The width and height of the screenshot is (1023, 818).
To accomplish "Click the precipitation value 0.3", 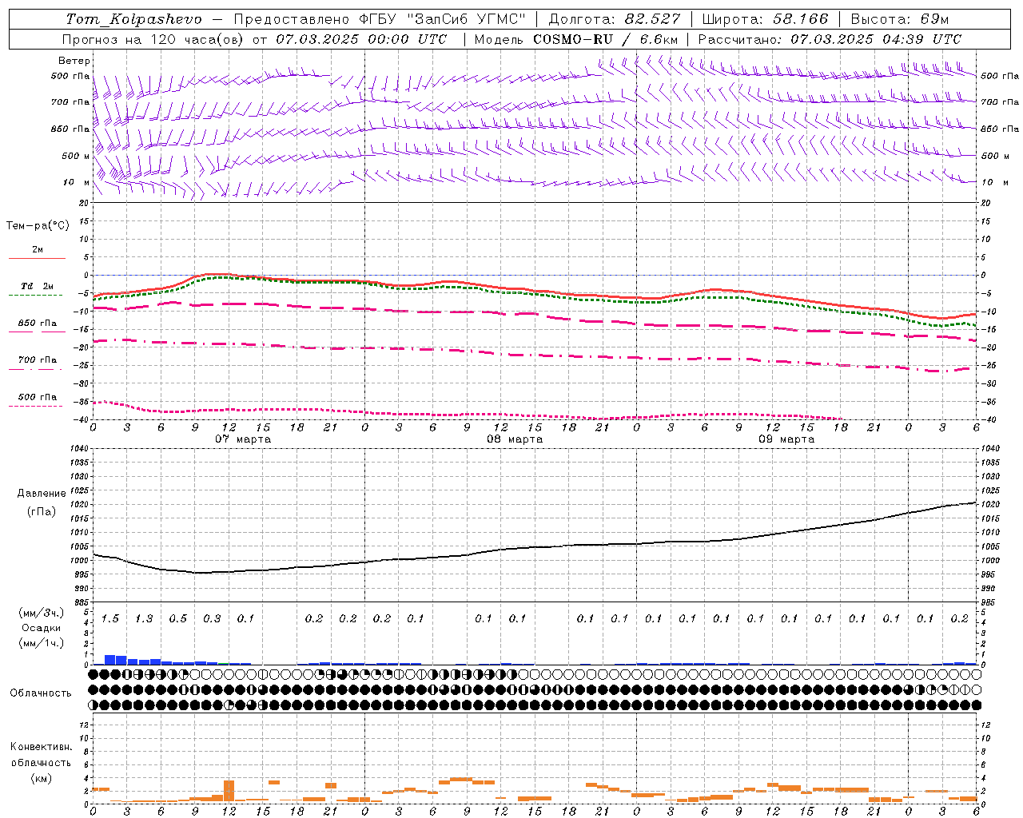I will [212, 619].
